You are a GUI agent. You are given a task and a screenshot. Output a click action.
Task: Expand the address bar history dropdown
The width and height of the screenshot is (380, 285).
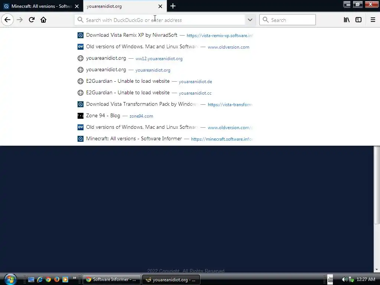[x=250, y=20]
